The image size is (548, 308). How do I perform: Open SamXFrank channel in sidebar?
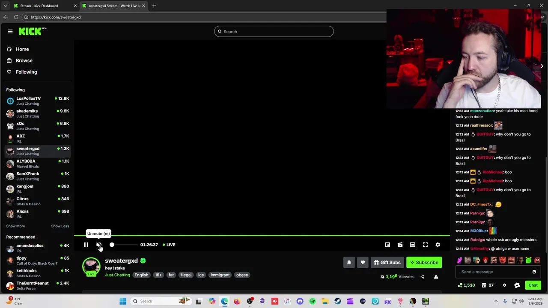click(38, 176)
